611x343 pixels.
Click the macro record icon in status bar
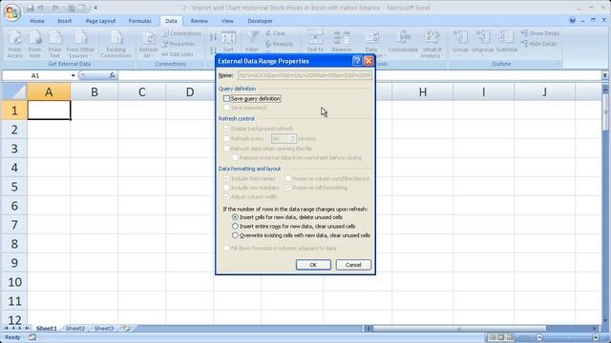[32, 337]
